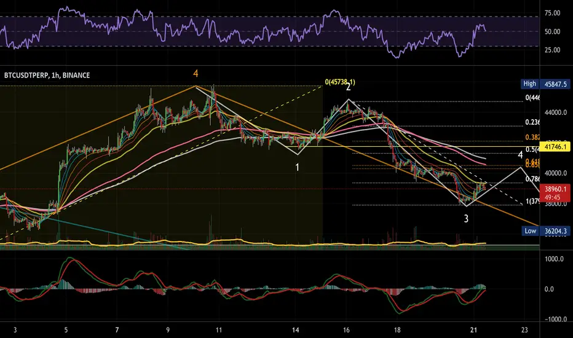Select the 0.786 Fibonacci level label
573x338 pixels.
532,179
